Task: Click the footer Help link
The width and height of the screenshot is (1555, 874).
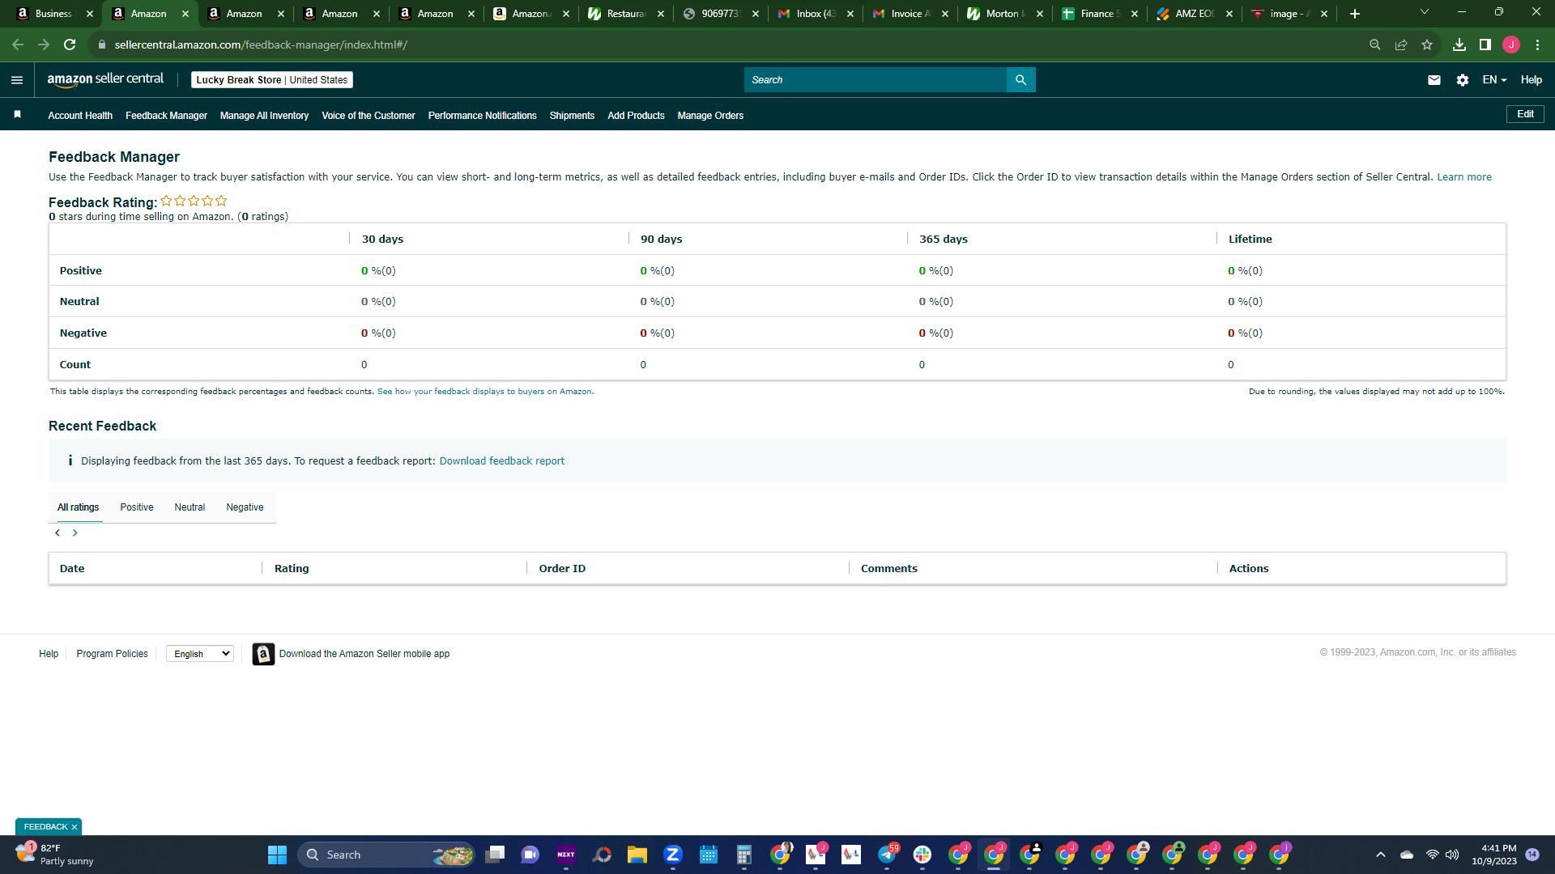Action: click(49, 654)
